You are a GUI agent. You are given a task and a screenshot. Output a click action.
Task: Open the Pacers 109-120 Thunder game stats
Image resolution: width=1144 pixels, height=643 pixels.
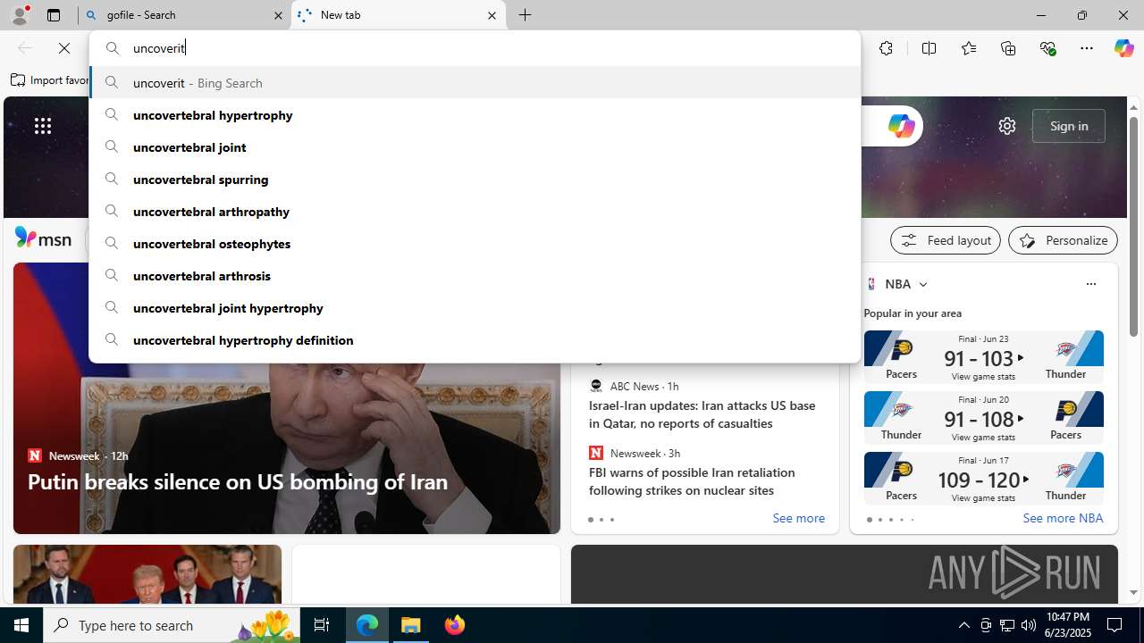click(983, 478)
